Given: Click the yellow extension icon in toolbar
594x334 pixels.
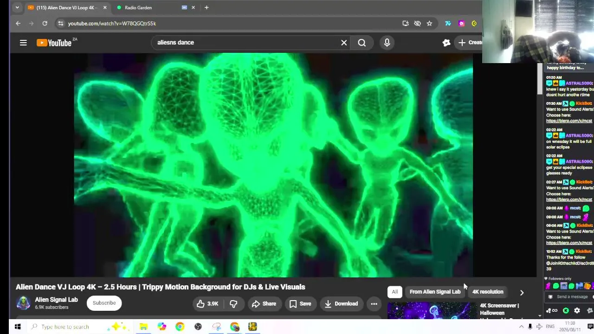Looking at the screenshot, I should 474,23.
